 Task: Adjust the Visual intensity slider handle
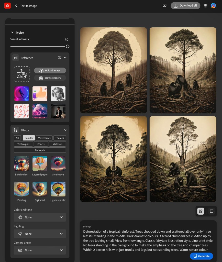pyautogui.click(x=68, y=46)
